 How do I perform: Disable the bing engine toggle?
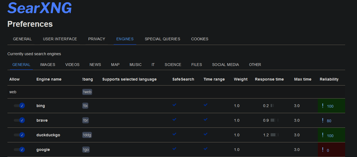(19, 106)
